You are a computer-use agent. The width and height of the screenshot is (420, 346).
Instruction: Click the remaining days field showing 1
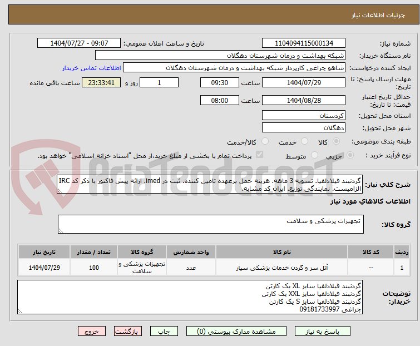[x=159, y=82]
